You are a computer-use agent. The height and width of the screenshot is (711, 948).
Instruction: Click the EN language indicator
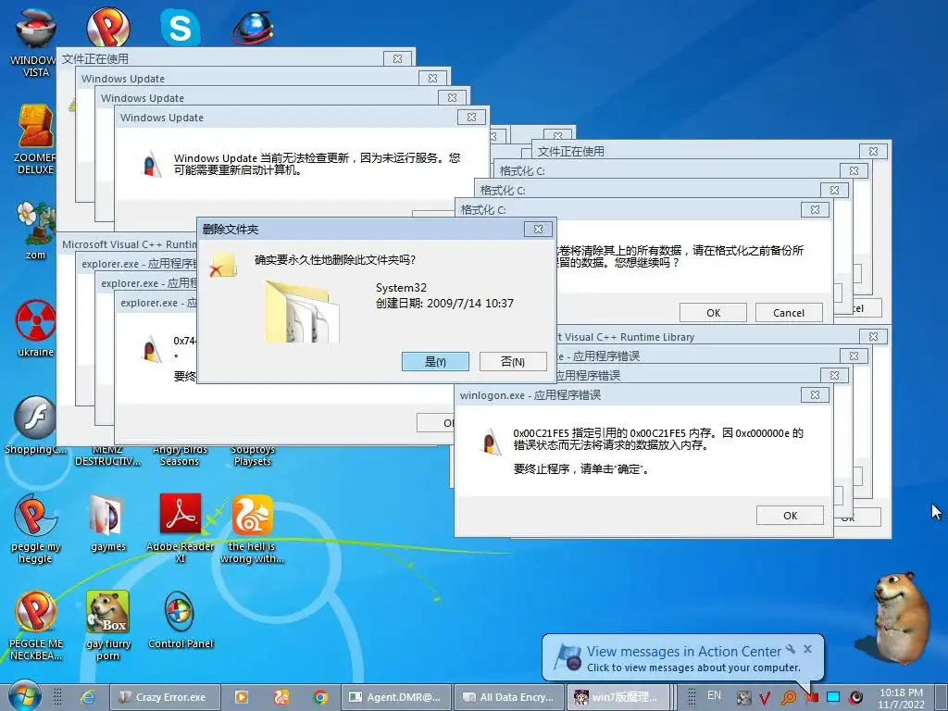pos(714,695)
